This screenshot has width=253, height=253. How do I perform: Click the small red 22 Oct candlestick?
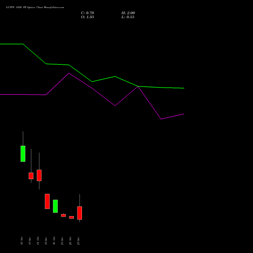(71, 217)
